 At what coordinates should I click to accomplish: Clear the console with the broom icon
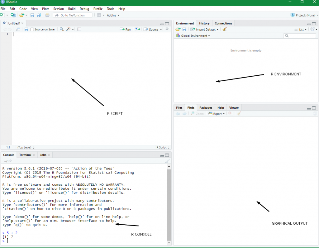click(167, 161)
